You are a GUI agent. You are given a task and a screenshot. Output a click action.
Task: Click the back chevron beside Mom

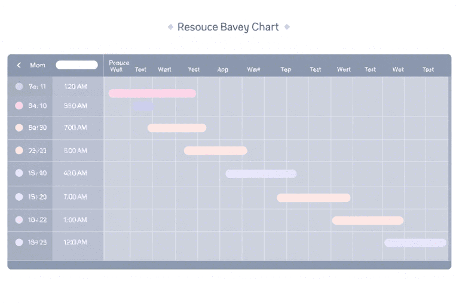[19, 65]
